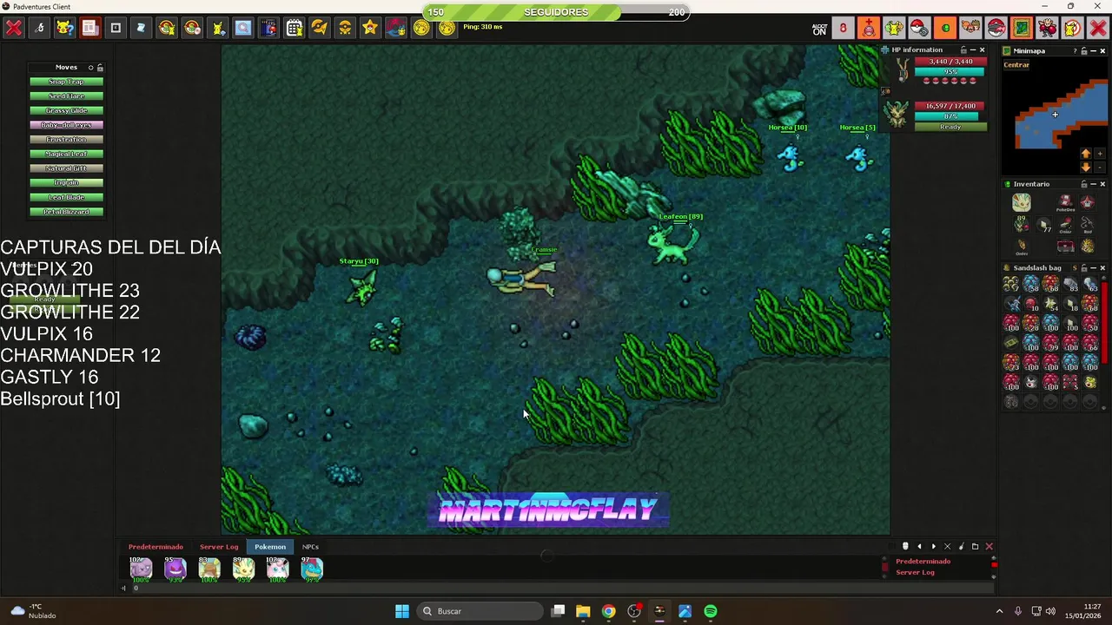Toggle the framed map picture icon
The image size is (1112, 625).
tap(1022, 28)
